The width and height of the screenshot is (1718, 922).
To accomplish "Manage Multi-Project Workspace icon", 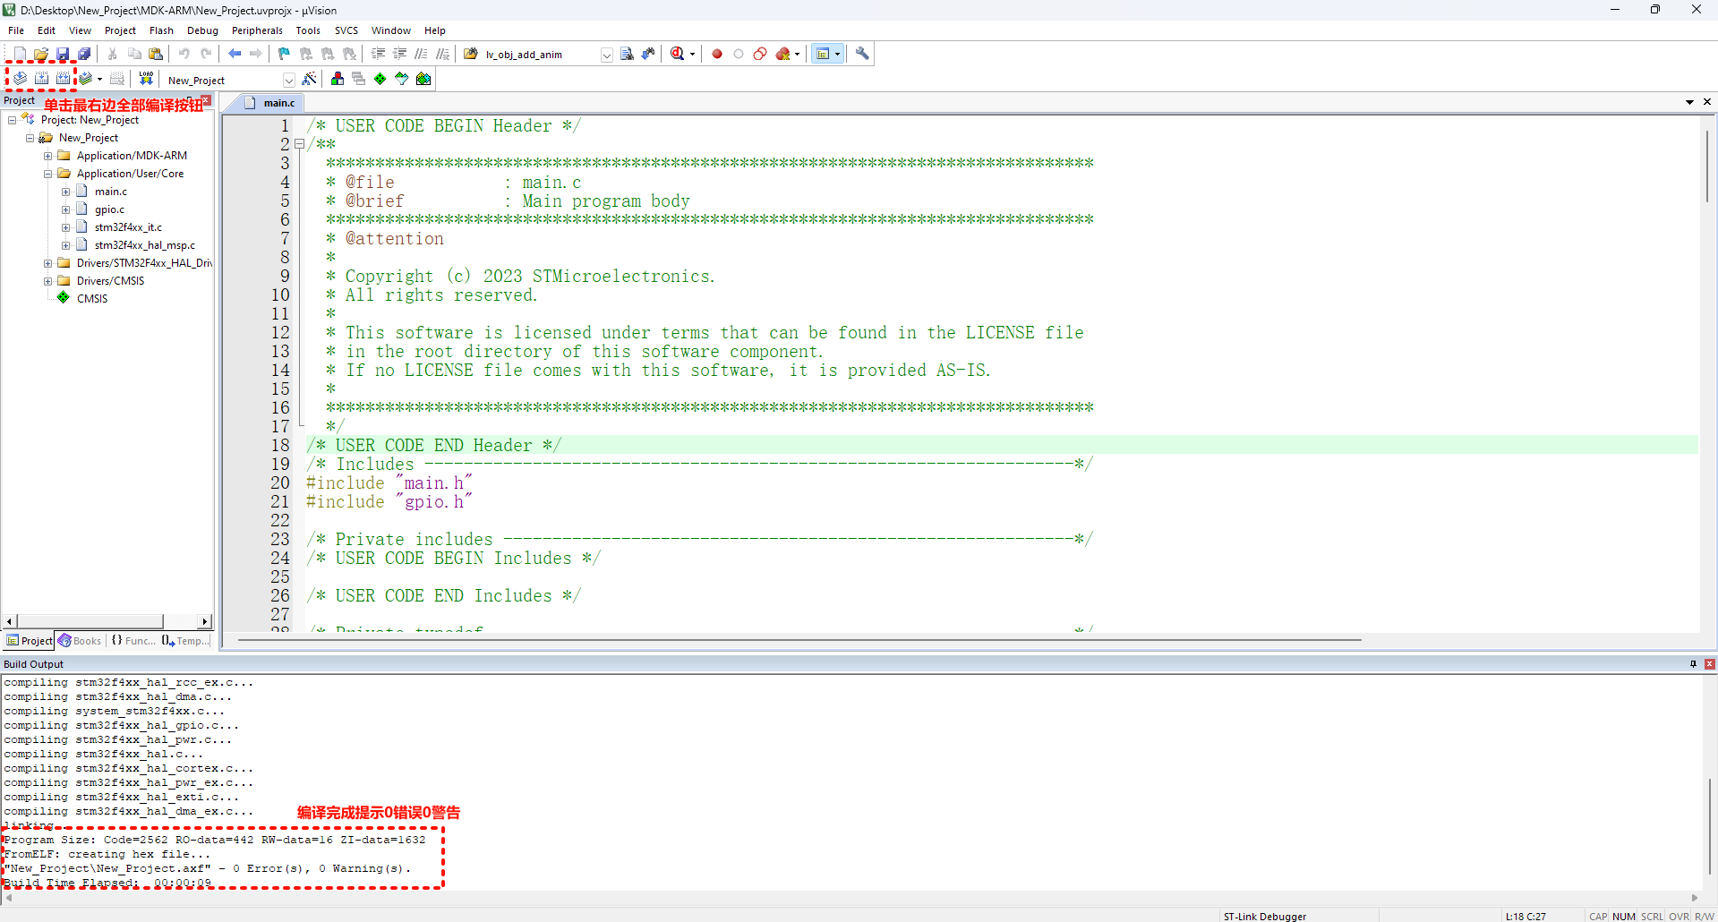I will (x=359, y=79).
